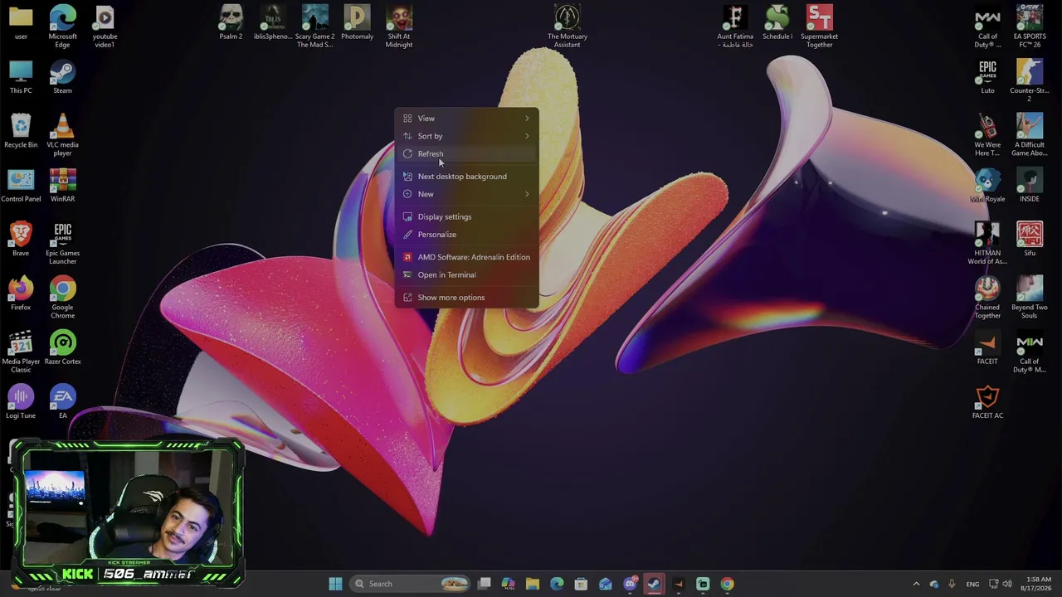Select the Scary Game 2 desktop icon
The width and height of the screenshot is (1062, 597).
click(315, 27)
